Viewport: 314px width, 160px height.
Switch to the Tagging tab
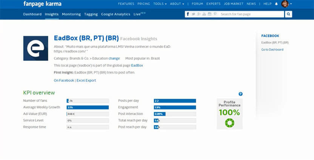tap(91, 14)
